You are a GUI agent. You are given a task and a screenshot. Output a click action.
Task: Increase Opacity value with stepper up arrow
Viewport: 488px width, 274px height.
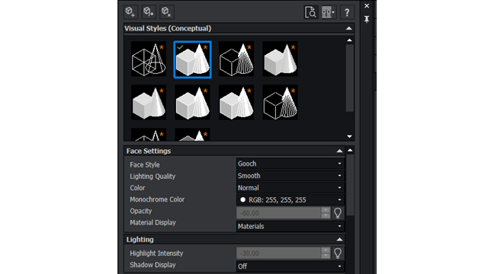click(326, 210)
